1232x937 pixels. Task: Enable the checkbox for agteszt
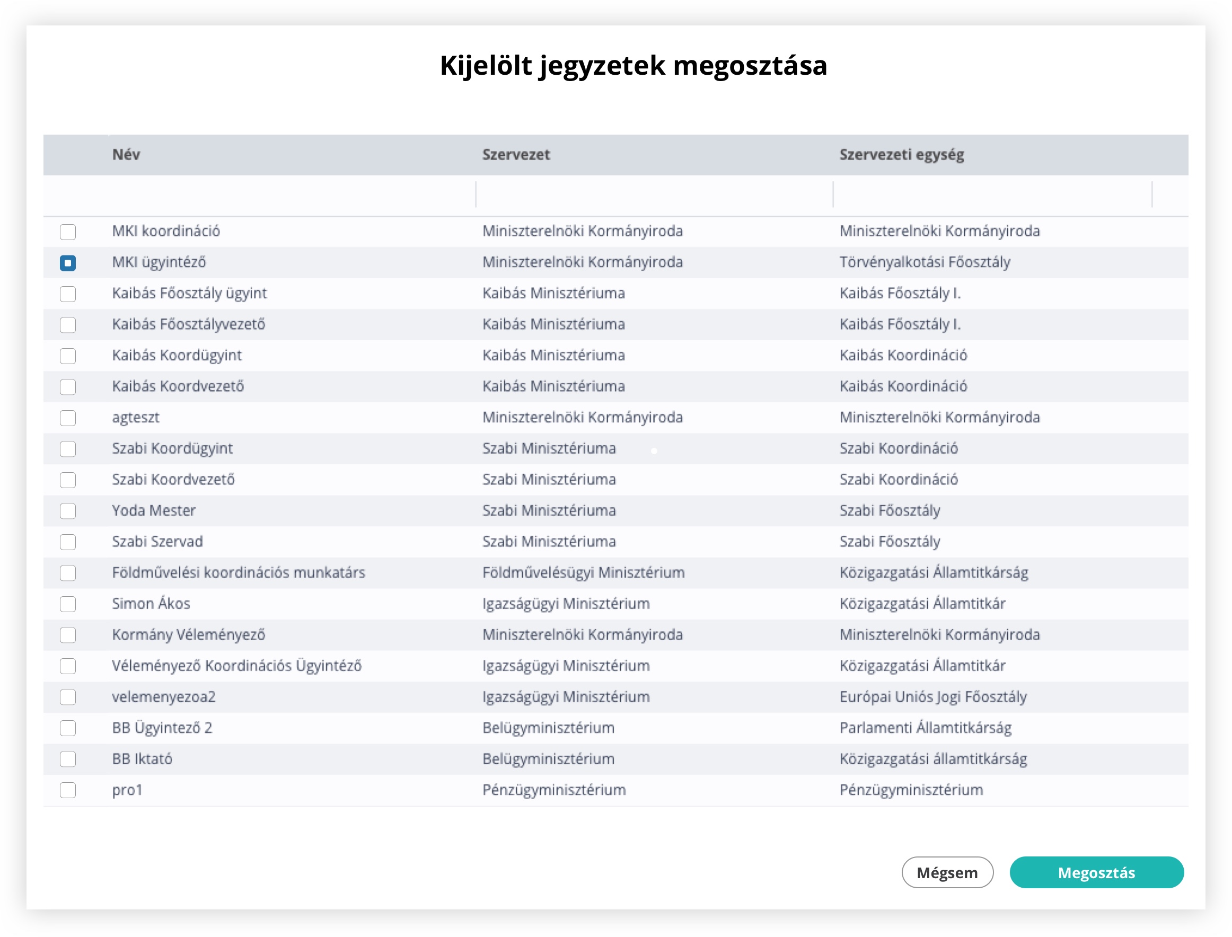pyautogui.click(x=67, y=418)
